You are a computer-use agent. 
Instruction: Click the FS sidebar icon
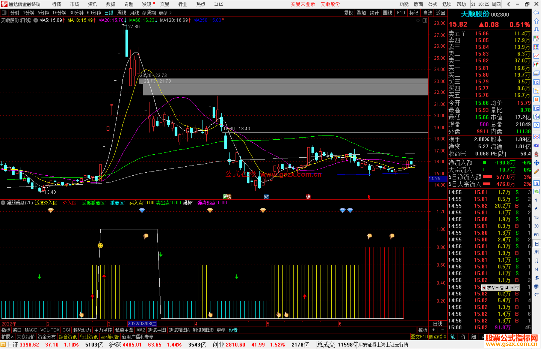click(536, 183)
